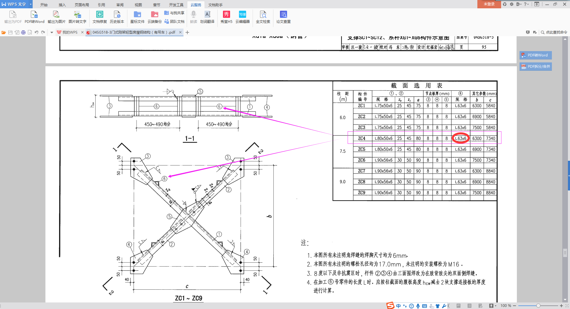This screenshot has width=570, height=309.
Task: Toggle eye-protection lightbulb mode
Action: pos(491,306)
